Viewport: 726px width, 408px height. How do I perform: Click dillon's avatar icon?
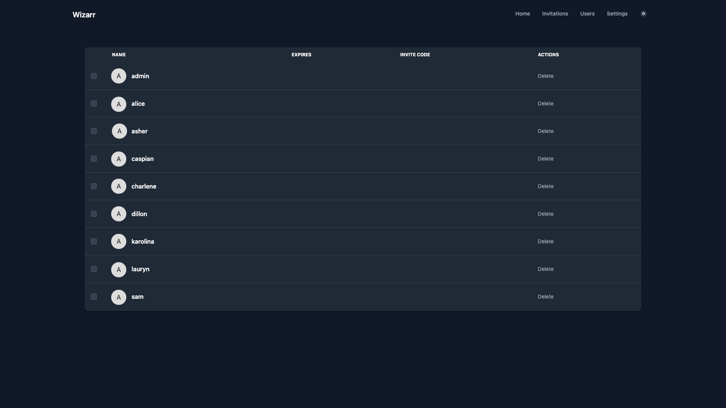tap(118, 214)
